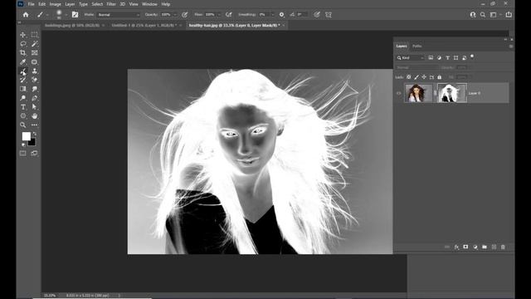Image resolution: width=531 pixels, height=299 pixels.
Task: Select the Smudge tool
Action: [x=34, y=89]
